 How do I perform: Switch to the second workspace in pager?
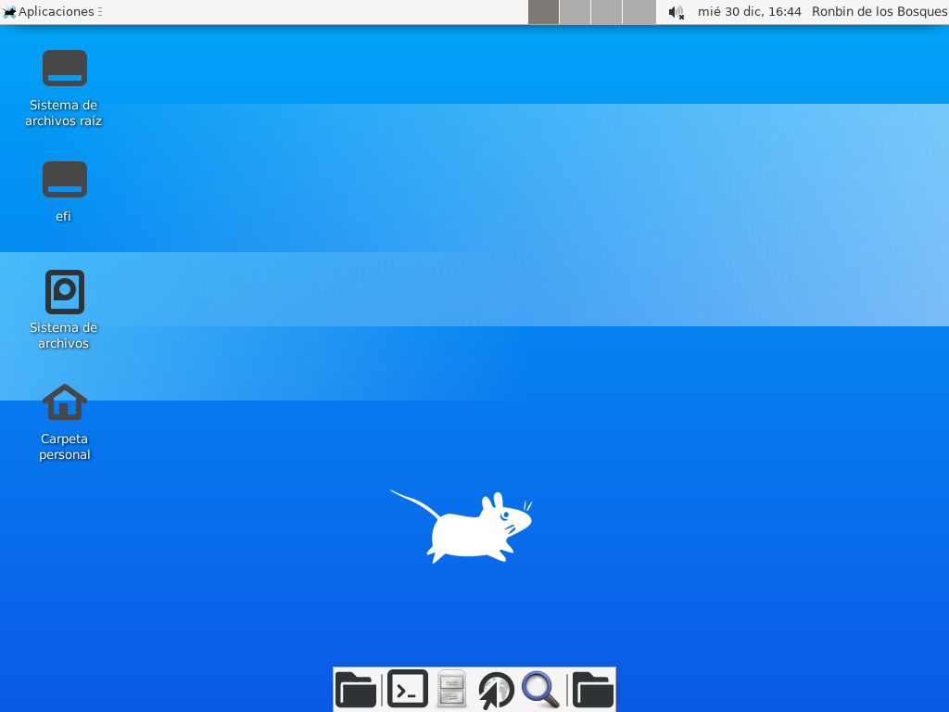[x=575, y=12]
